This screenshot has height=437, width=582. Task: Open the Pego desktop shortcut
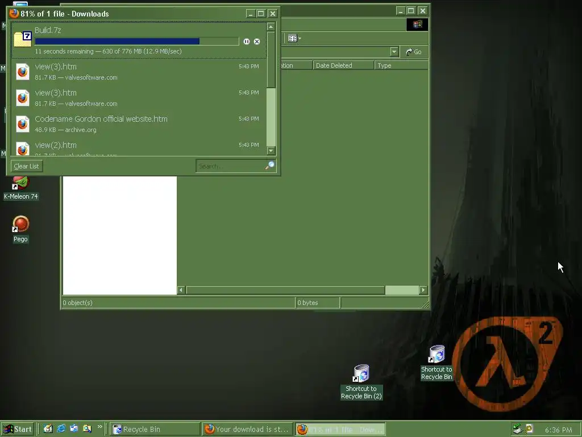21,229
